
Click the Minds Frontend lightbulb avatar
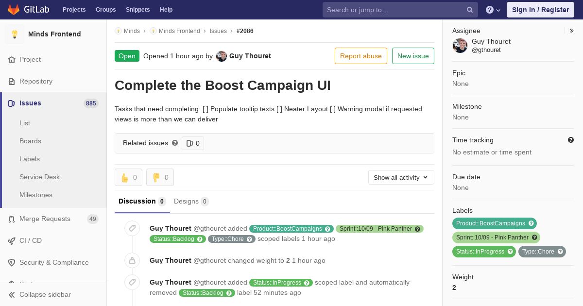[15, 34]
